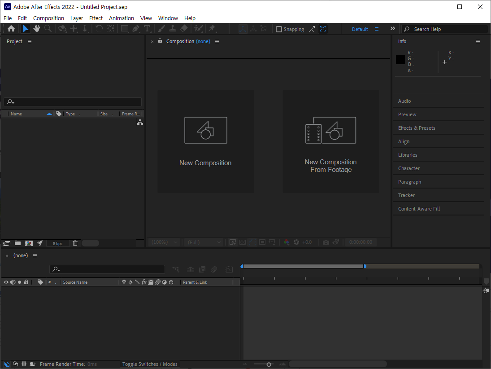Open the Effect menu
Viewport: 491px width, 369px height.
click(96, 18)
